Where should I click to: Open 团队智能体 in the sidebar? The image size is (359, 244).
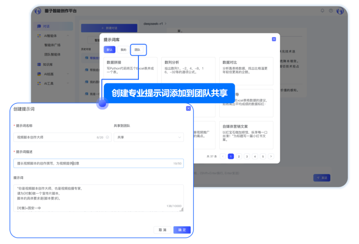click(52, 54)
